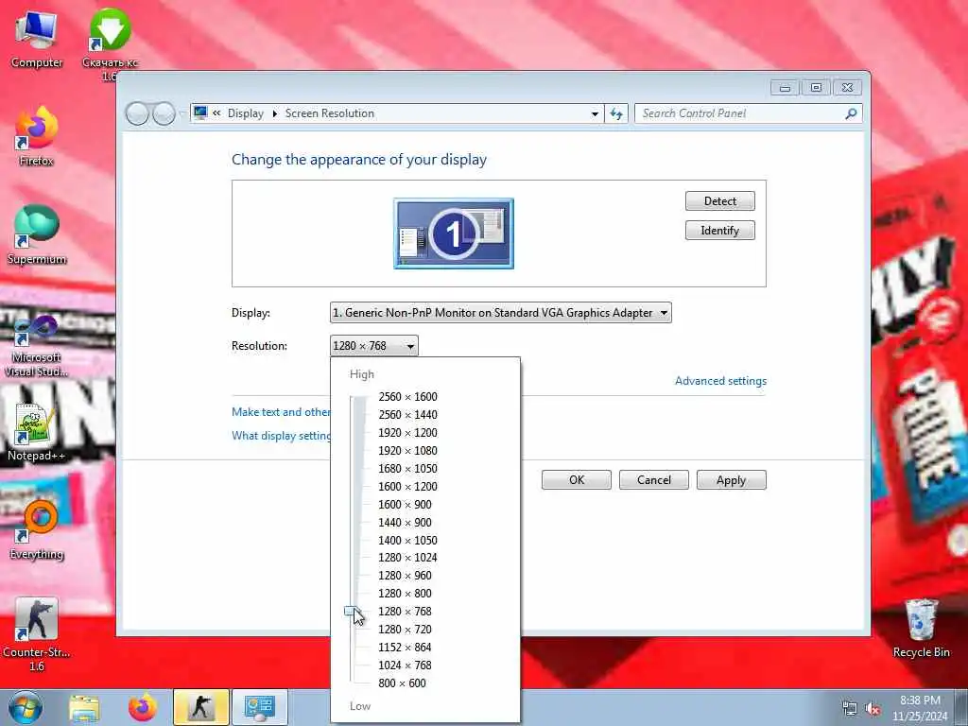Screen dimensions: 968x726
Task: Click the Detect button
Action: click(719, 200)
